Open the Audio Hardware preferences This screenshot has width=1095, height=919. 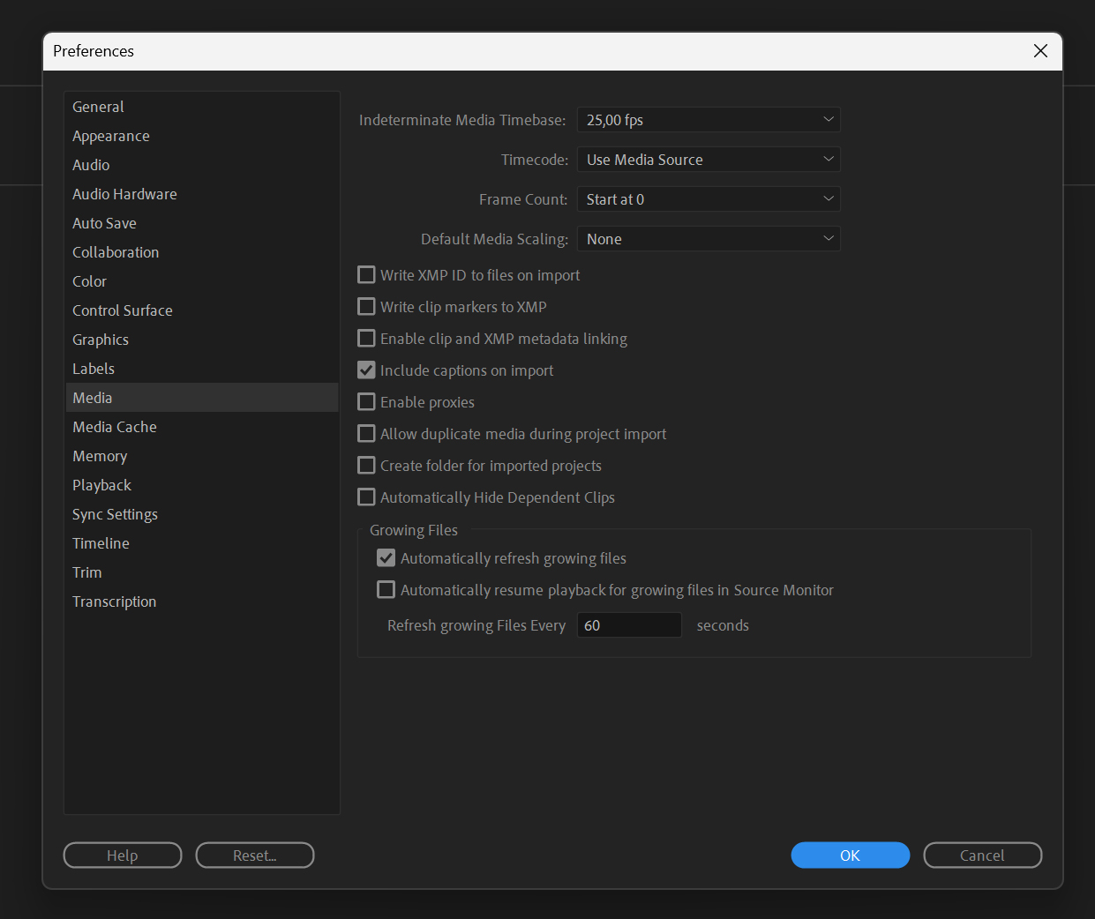(x=124, y=193)
